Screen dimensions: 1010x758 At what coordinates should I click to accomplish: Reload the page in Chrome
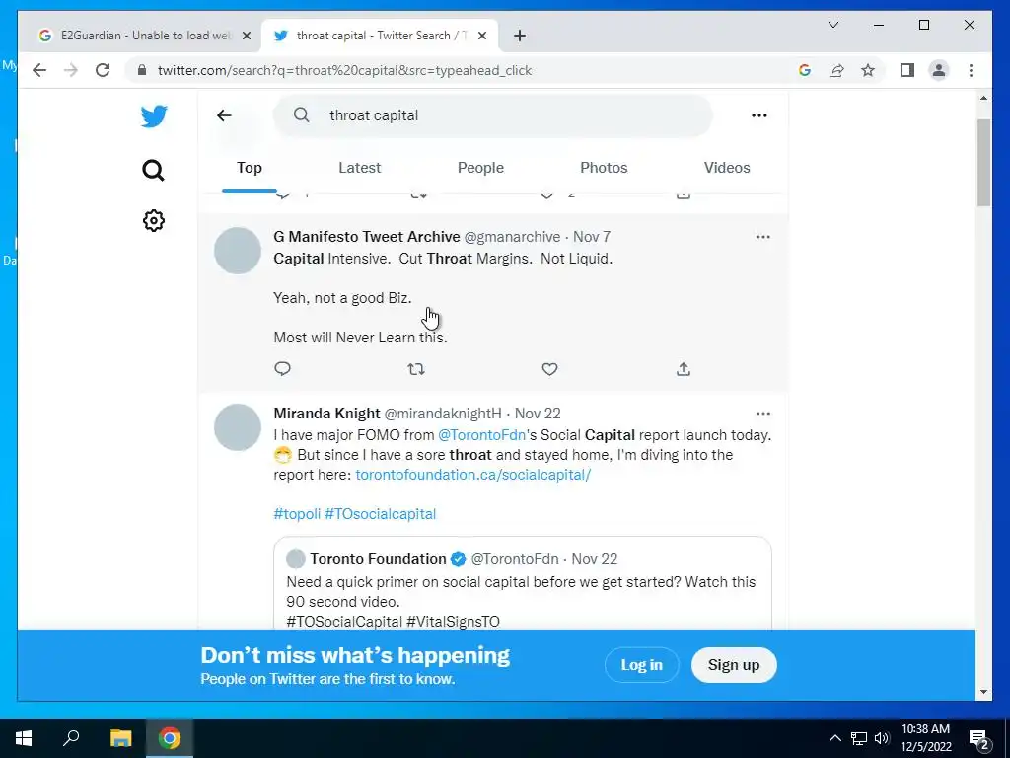click(103, 70)
